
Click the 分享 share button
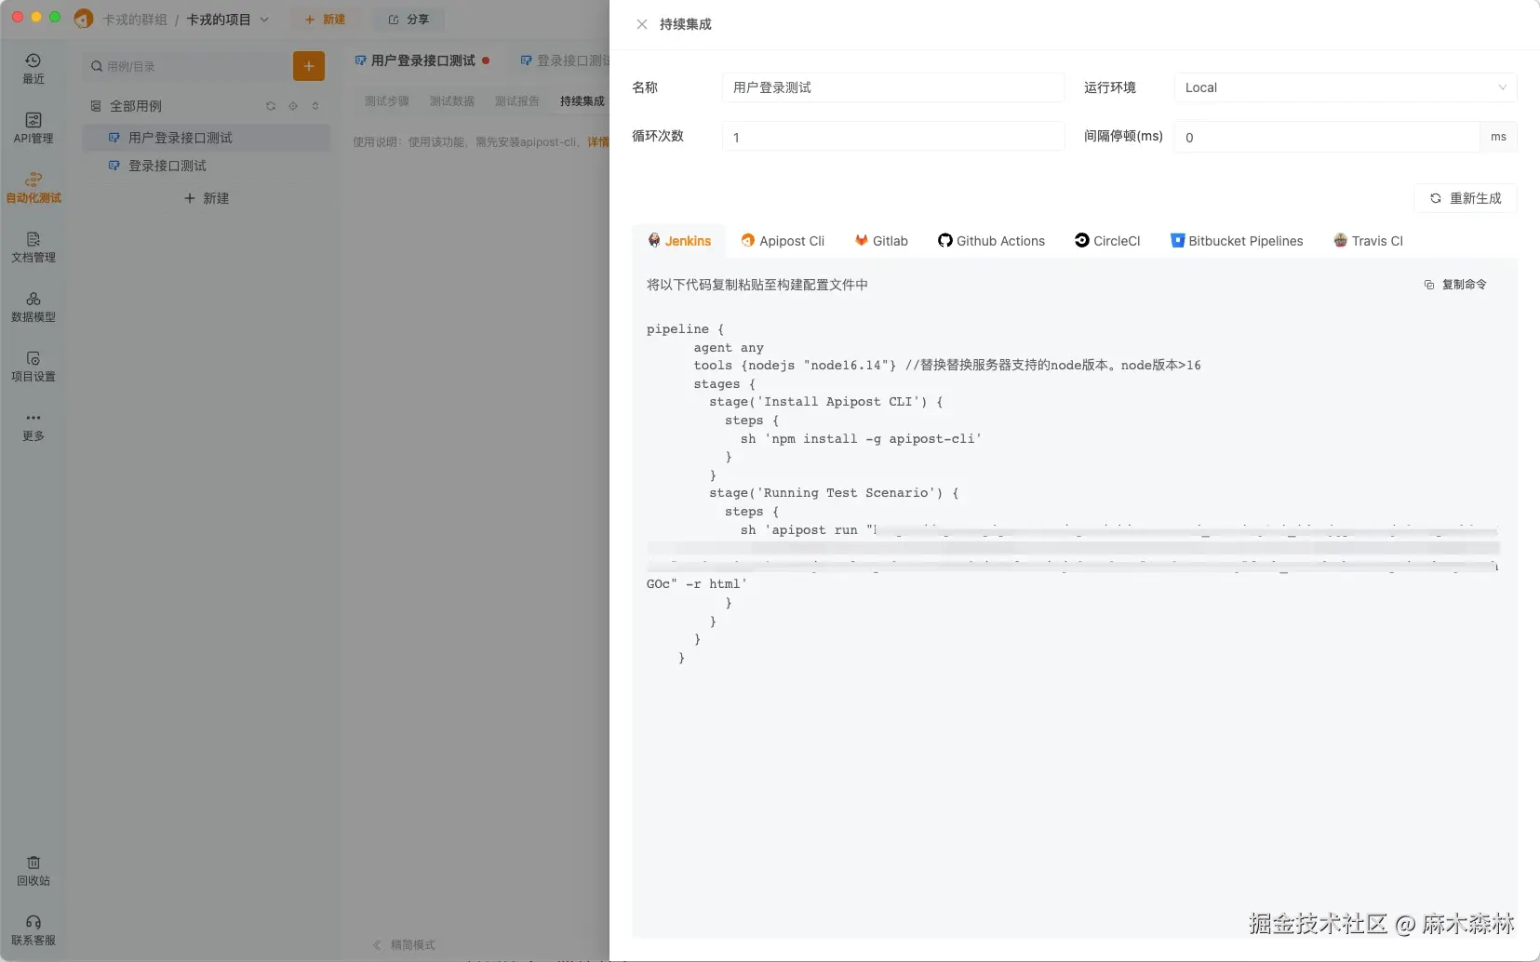[408, 20]
